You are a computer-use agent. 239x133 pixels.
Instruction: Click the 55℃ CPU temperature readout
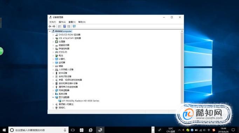171,130
